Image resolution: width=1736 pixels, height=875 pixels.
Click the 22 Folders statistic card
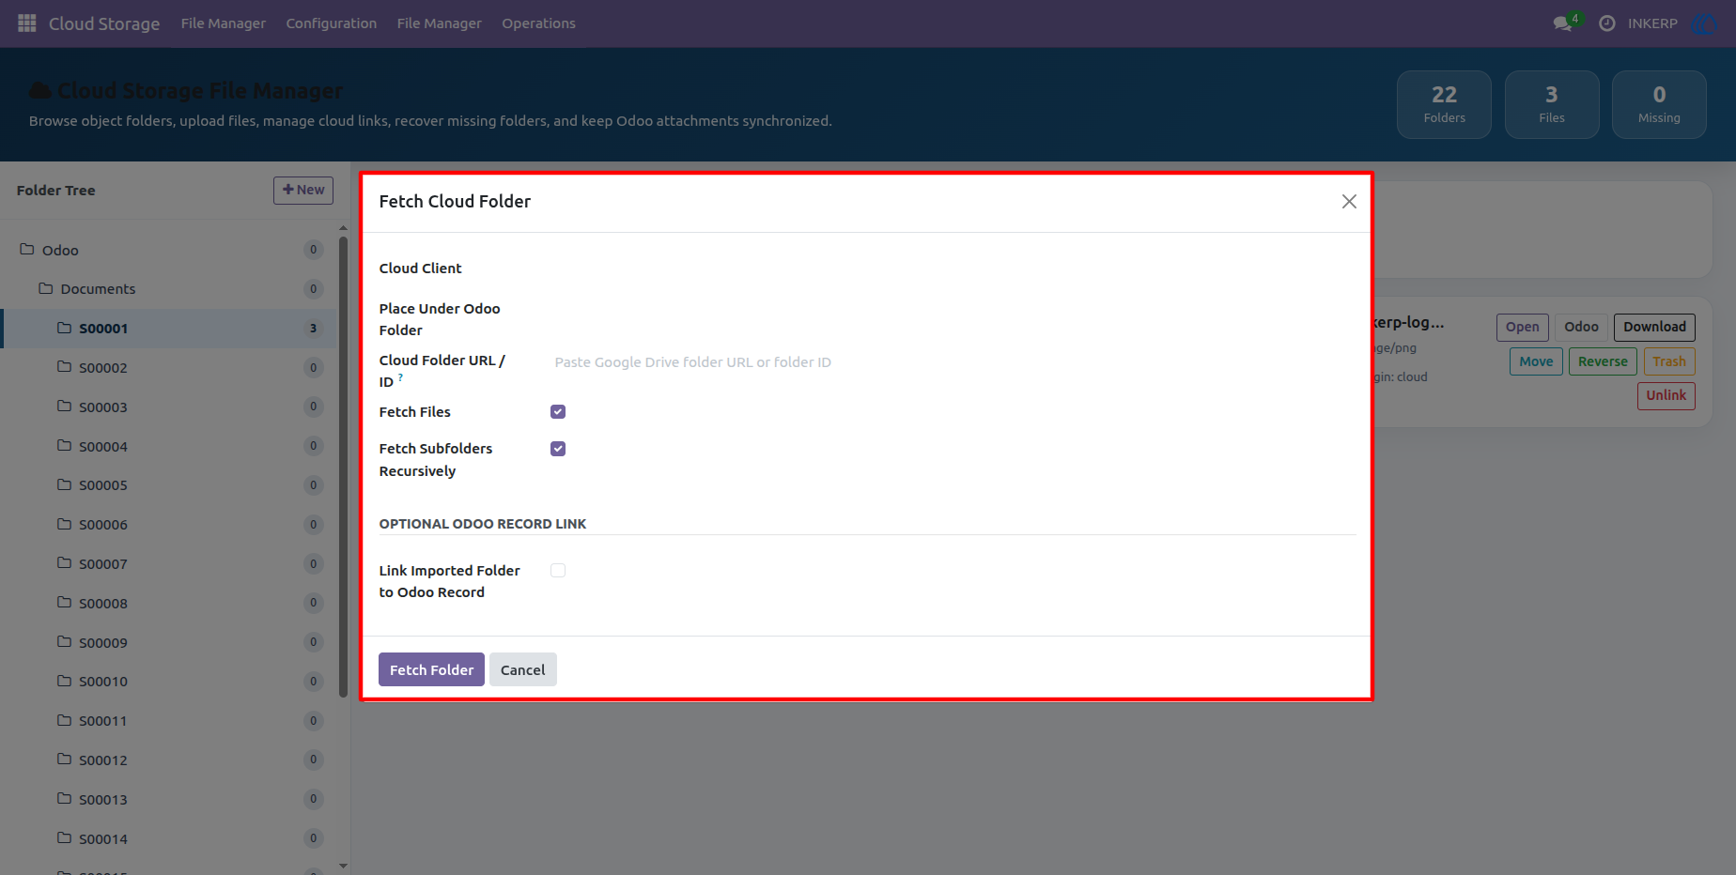(x=1444, y=104)
